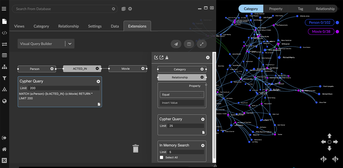Toggle the Movie 0/38 category pill
This screenshot has width=343, height=168.
(321, 31)
